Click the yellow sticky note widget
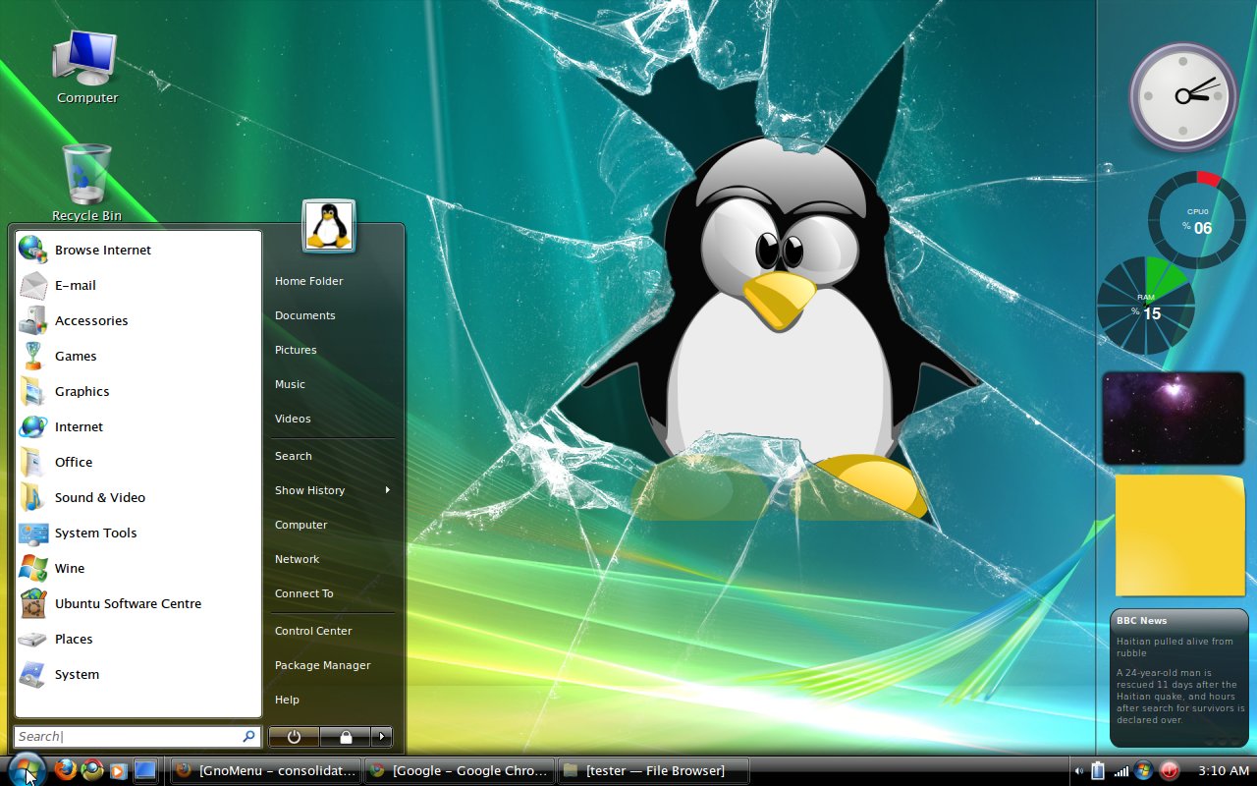The image size is (1257, 786). (x=1180, y=536)
